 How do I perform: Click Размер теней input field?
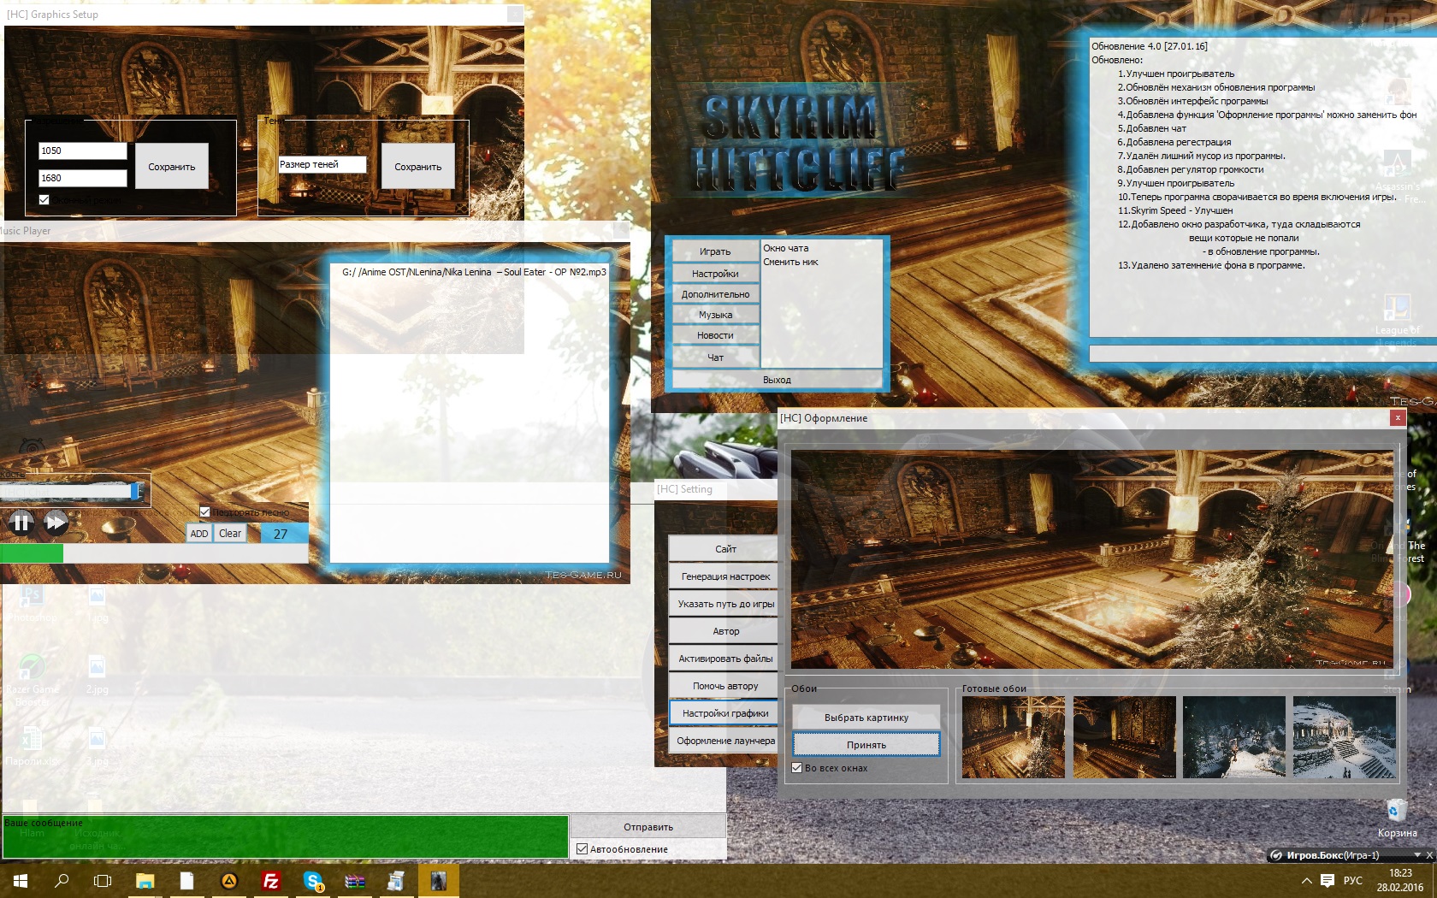point(322,164)
